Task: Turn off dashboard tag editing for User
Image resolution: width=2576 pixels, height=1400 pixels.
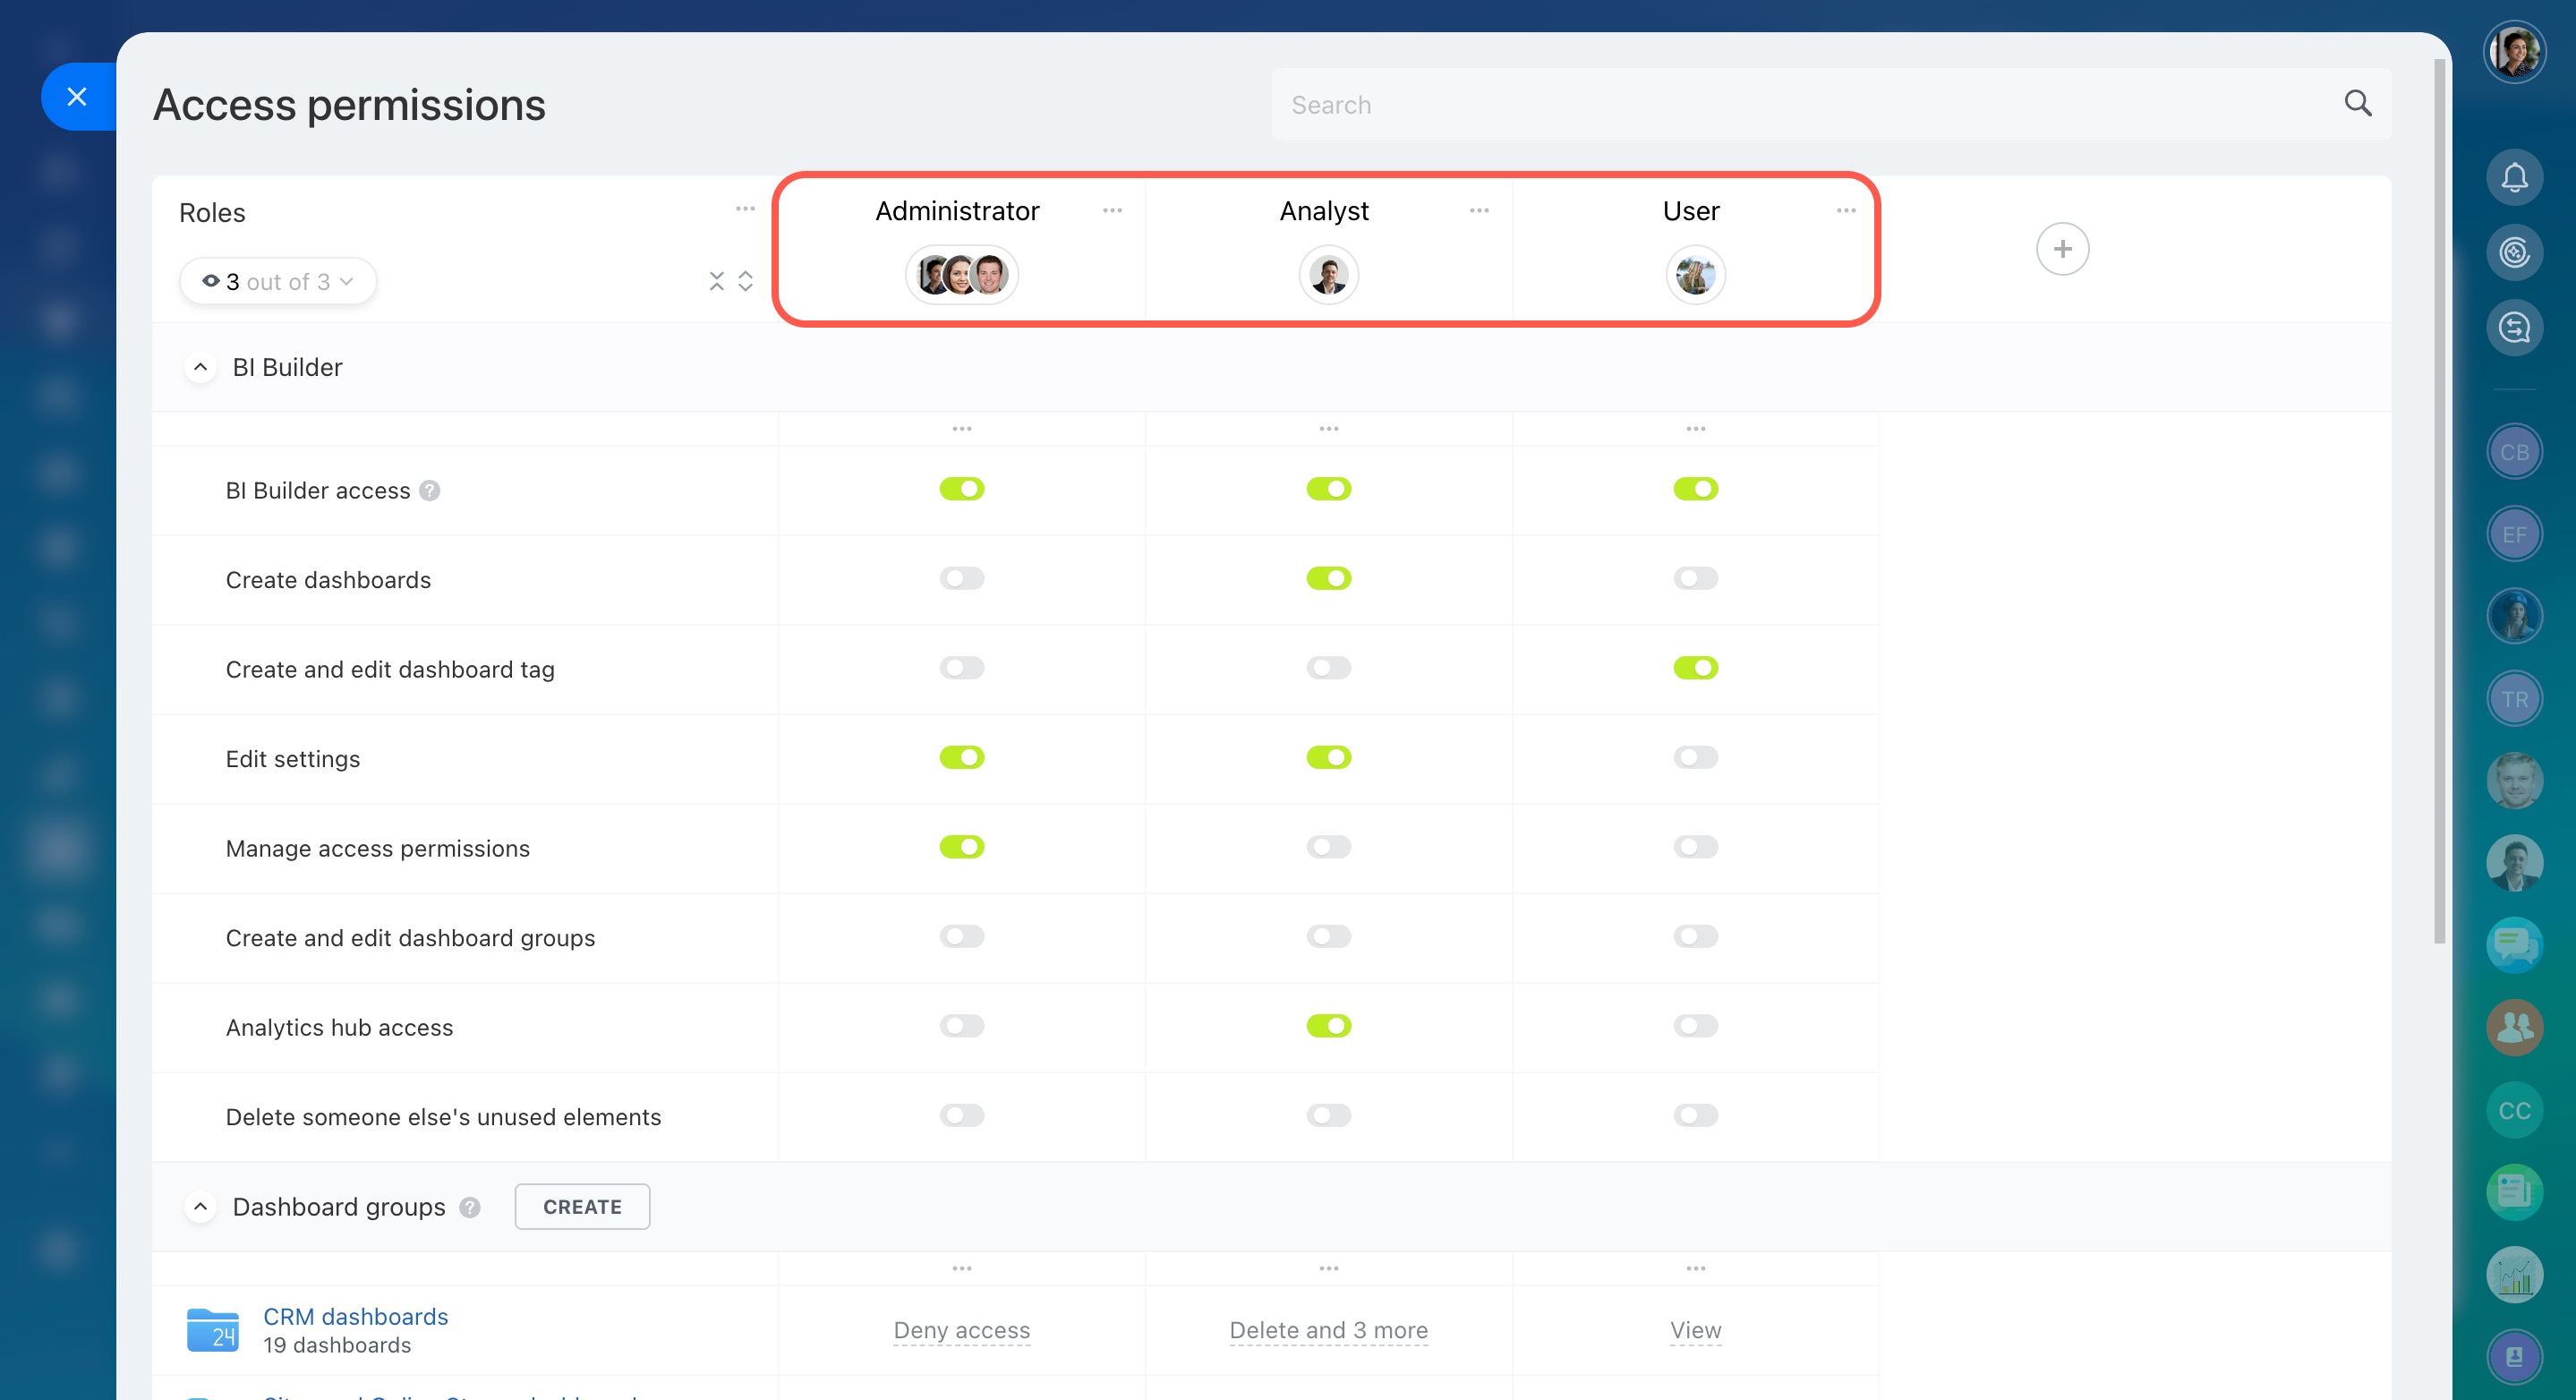Action: pyautogui.click(x=1695, y=668)
